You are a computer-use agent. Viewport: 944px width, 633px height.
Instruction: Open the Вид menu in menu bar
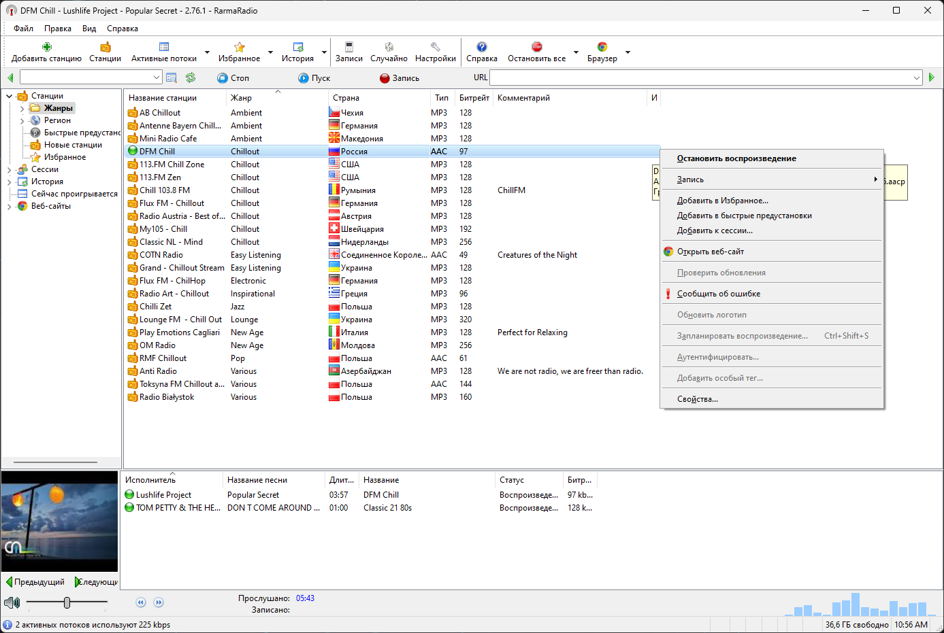(x=89, y=29)
